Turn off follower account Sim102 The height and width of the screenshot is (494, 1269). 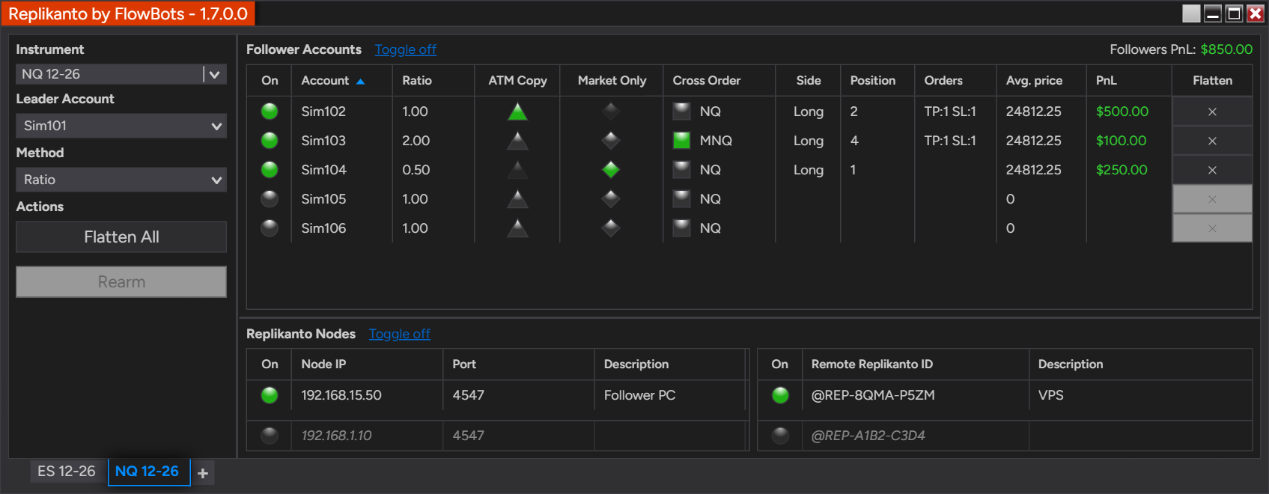pyautogui.click(x=270, y=112)
